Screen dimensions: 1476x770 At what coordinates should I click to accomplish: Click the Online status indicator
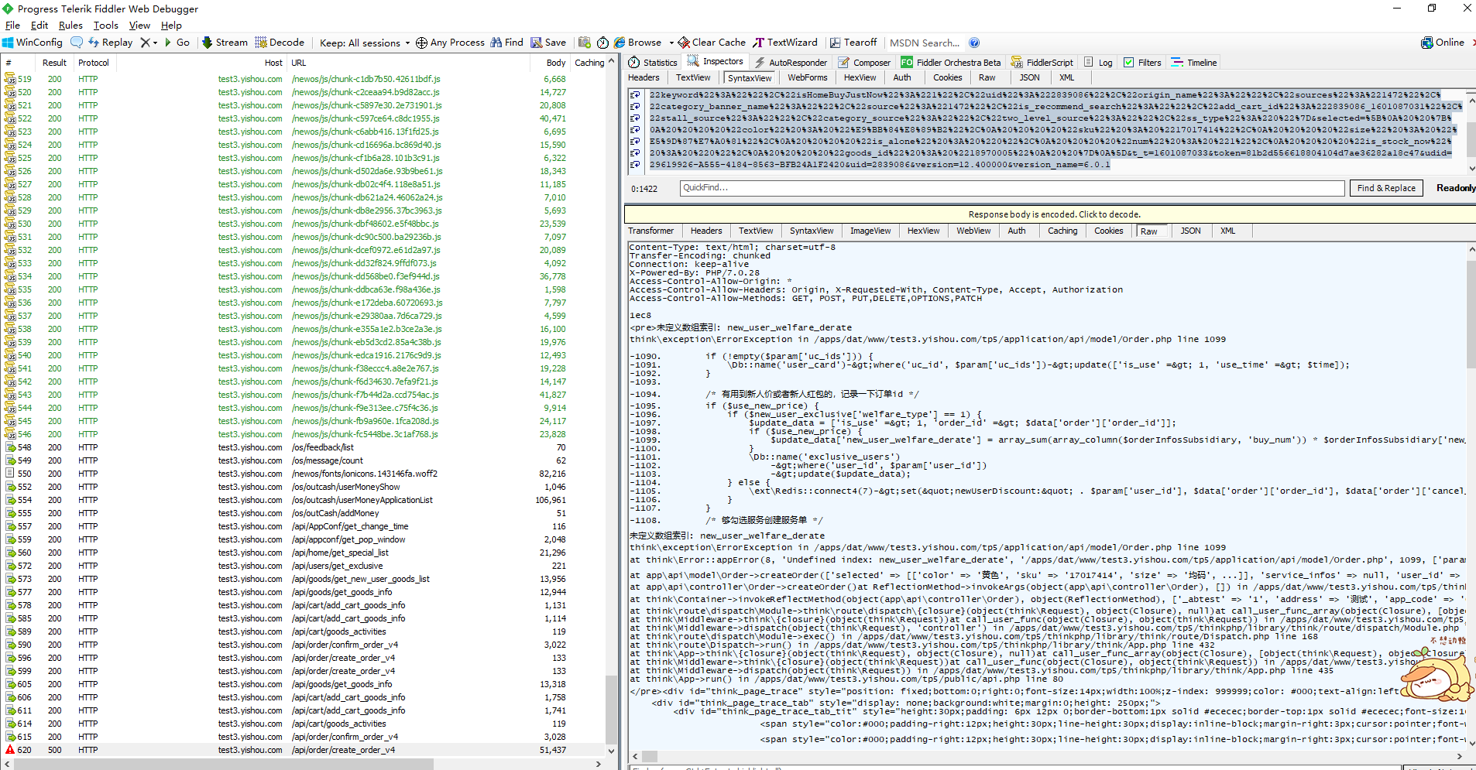pos(1443,43)
